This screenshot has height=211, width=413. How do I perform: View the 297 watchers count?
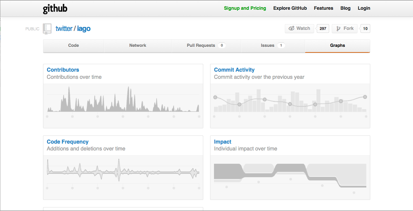click(x=323, y=29)
